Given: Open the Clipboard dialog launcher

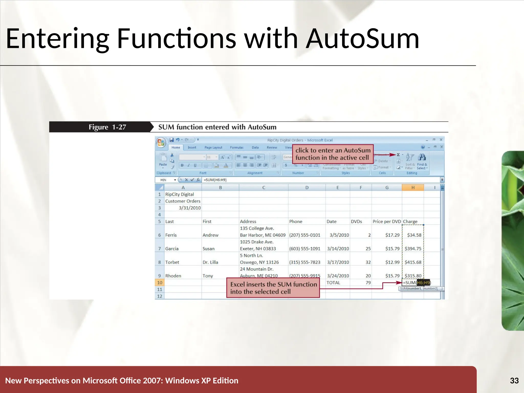Looking at the screenshot, I should (174, 173).
